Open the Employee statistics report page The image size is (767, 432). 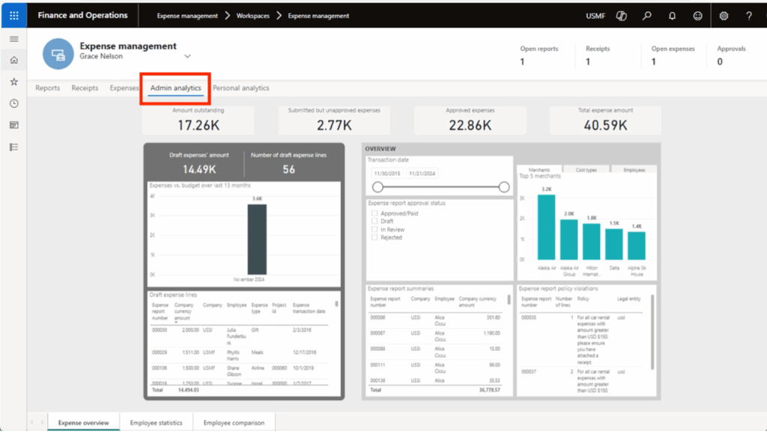click(156, 423)
